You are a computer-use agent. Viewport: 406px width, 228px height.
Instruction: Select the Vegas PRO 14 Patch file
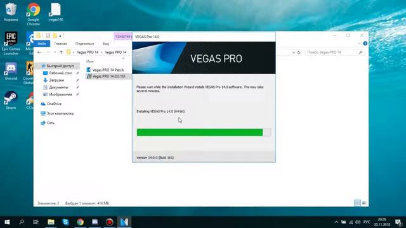(x=108, y=70)
